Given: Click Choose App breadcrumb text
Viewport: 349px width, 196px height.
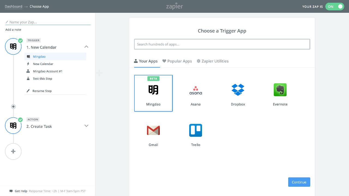Looking at the screenshot, I should tap(39, 7).
